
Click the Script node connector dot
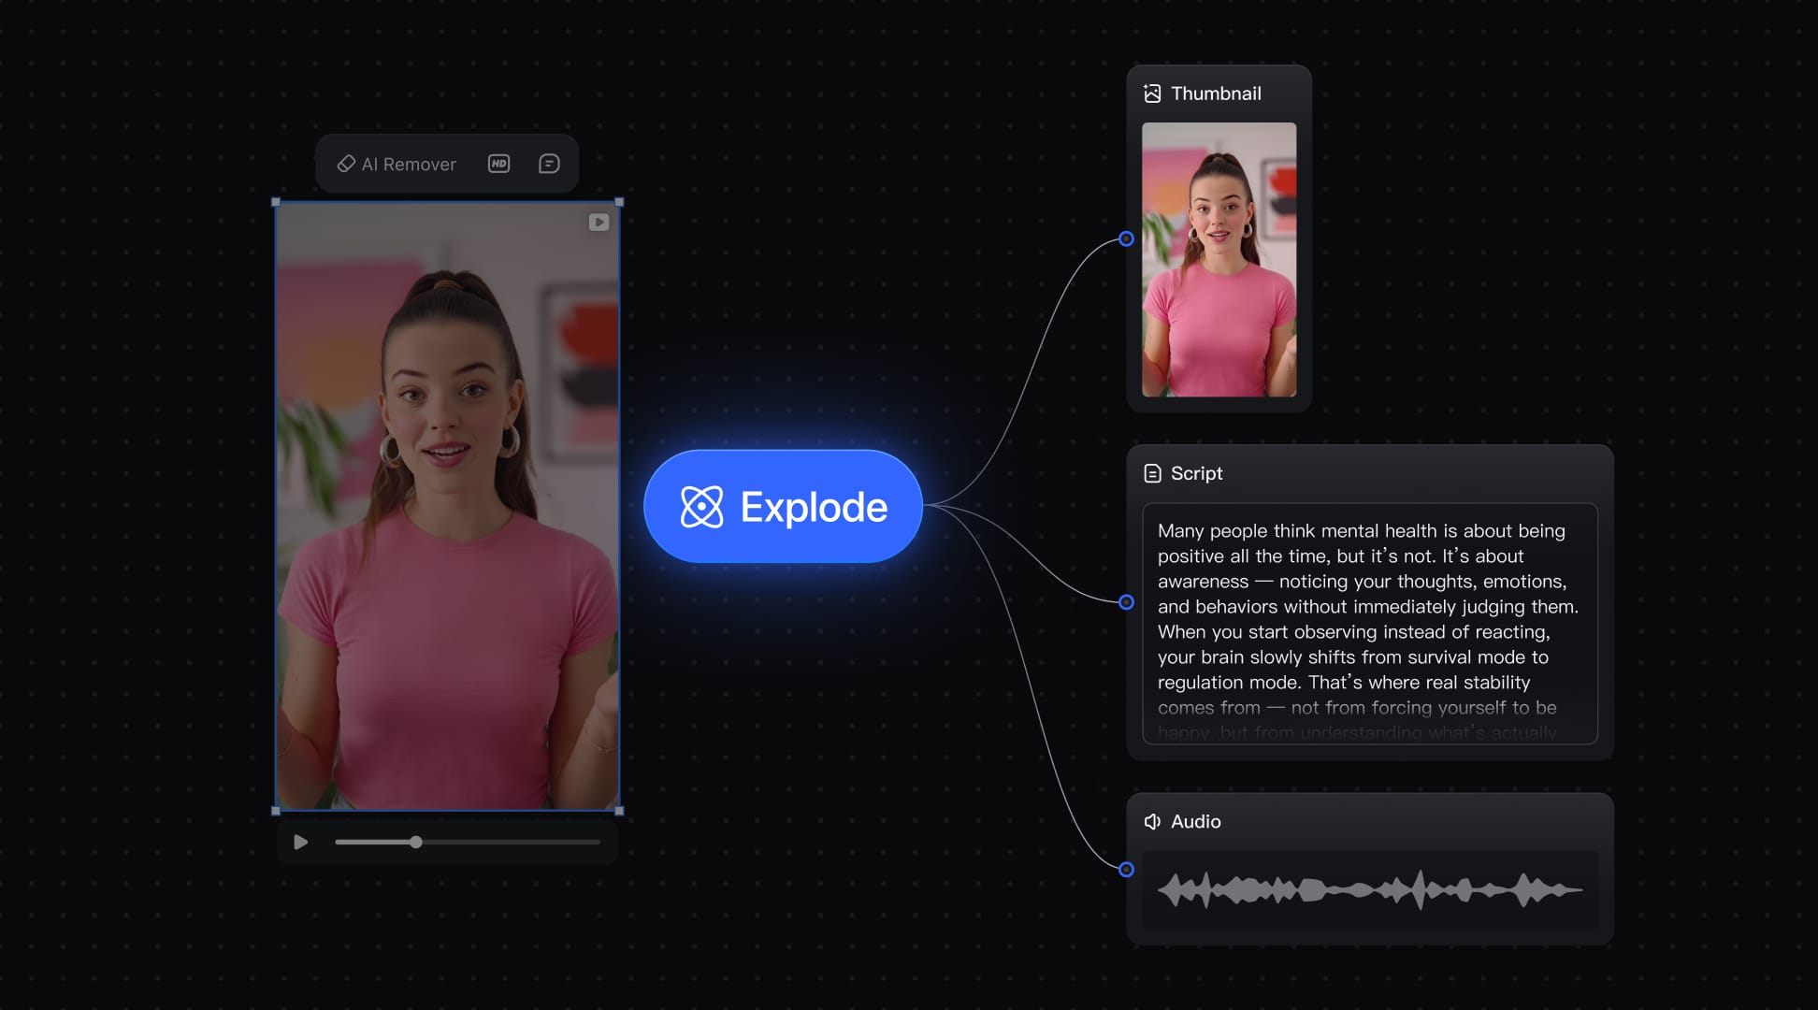point(1126,602)
